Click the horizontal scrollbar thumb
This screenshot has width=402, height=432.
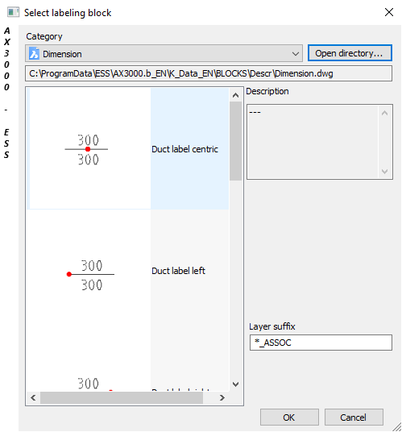pyautogui.click(x=122, y=398)
